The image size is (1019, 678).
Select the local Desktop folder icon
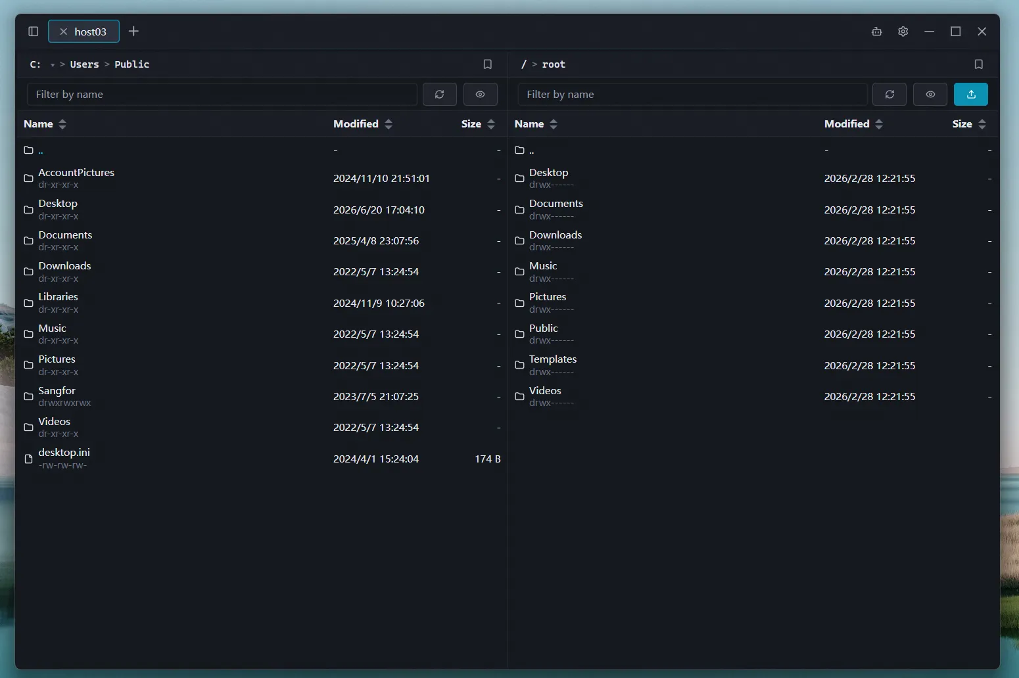point(28,210)
